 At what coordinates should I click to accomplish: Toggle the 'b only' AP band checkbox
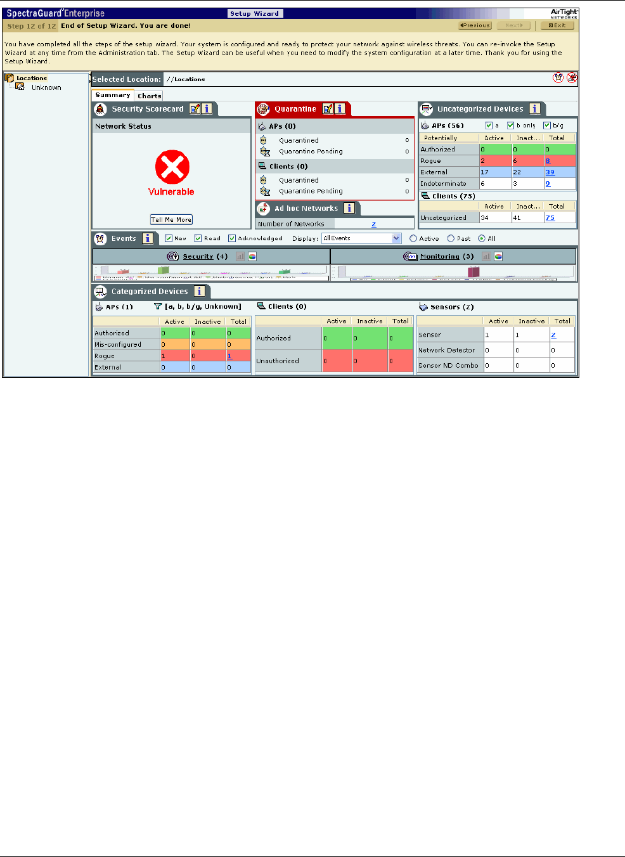[510, 126]
